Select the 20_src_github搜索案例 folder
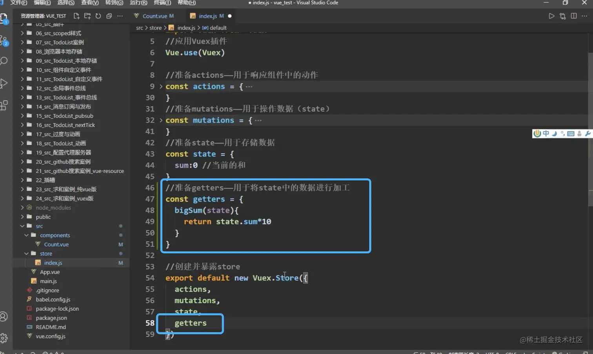The width and height of the screenshot is (593, 354). (63, 162)
